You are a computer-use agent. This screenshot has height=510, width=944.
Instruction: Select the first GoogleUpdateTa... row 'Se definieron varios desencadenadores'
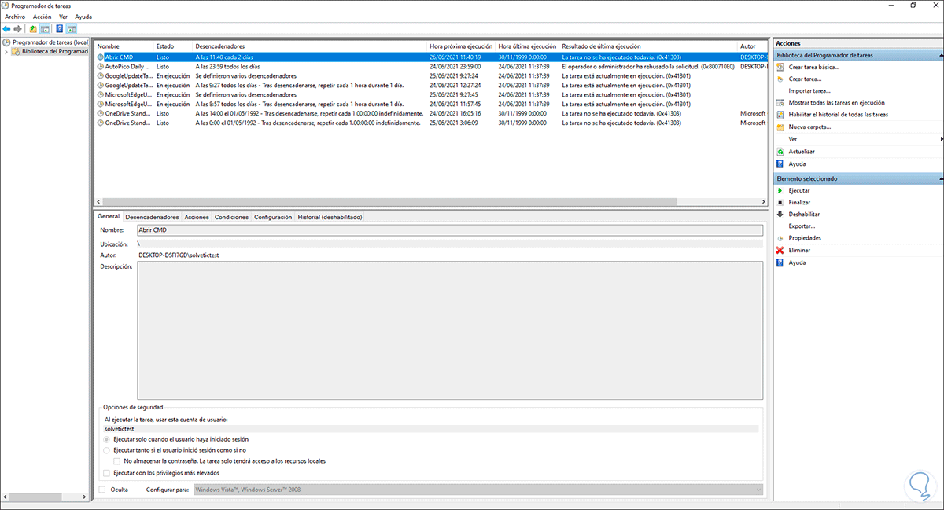point(432,75)
